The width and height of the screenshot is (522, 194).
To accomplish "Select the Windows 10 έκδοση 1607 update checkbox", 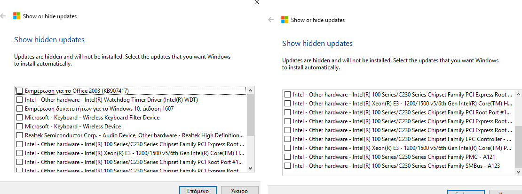I will [x=20, y=108].
